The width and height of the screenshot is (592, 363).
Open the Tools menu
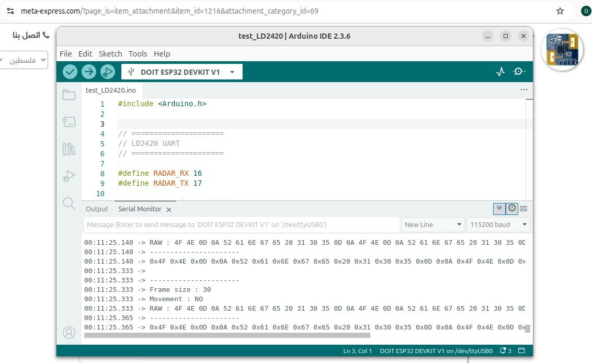point(138,54)
